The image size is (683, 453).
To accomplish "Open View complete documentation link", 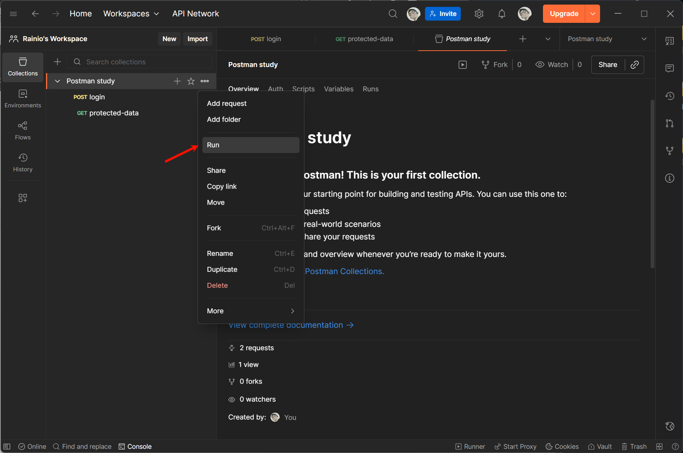I will [x=291, y=325].
